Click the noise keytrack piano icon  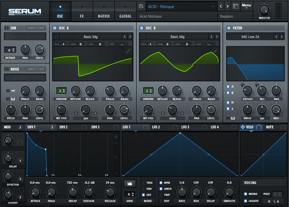point(13,99)
